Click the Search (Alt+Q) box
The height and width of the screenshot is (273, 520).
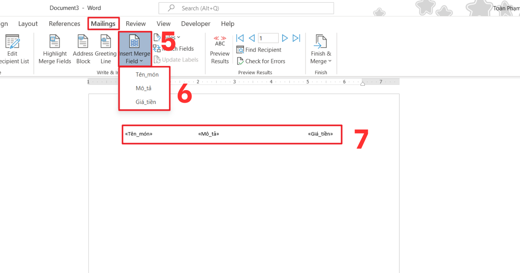pyautogui.click(x=246, y=8)
